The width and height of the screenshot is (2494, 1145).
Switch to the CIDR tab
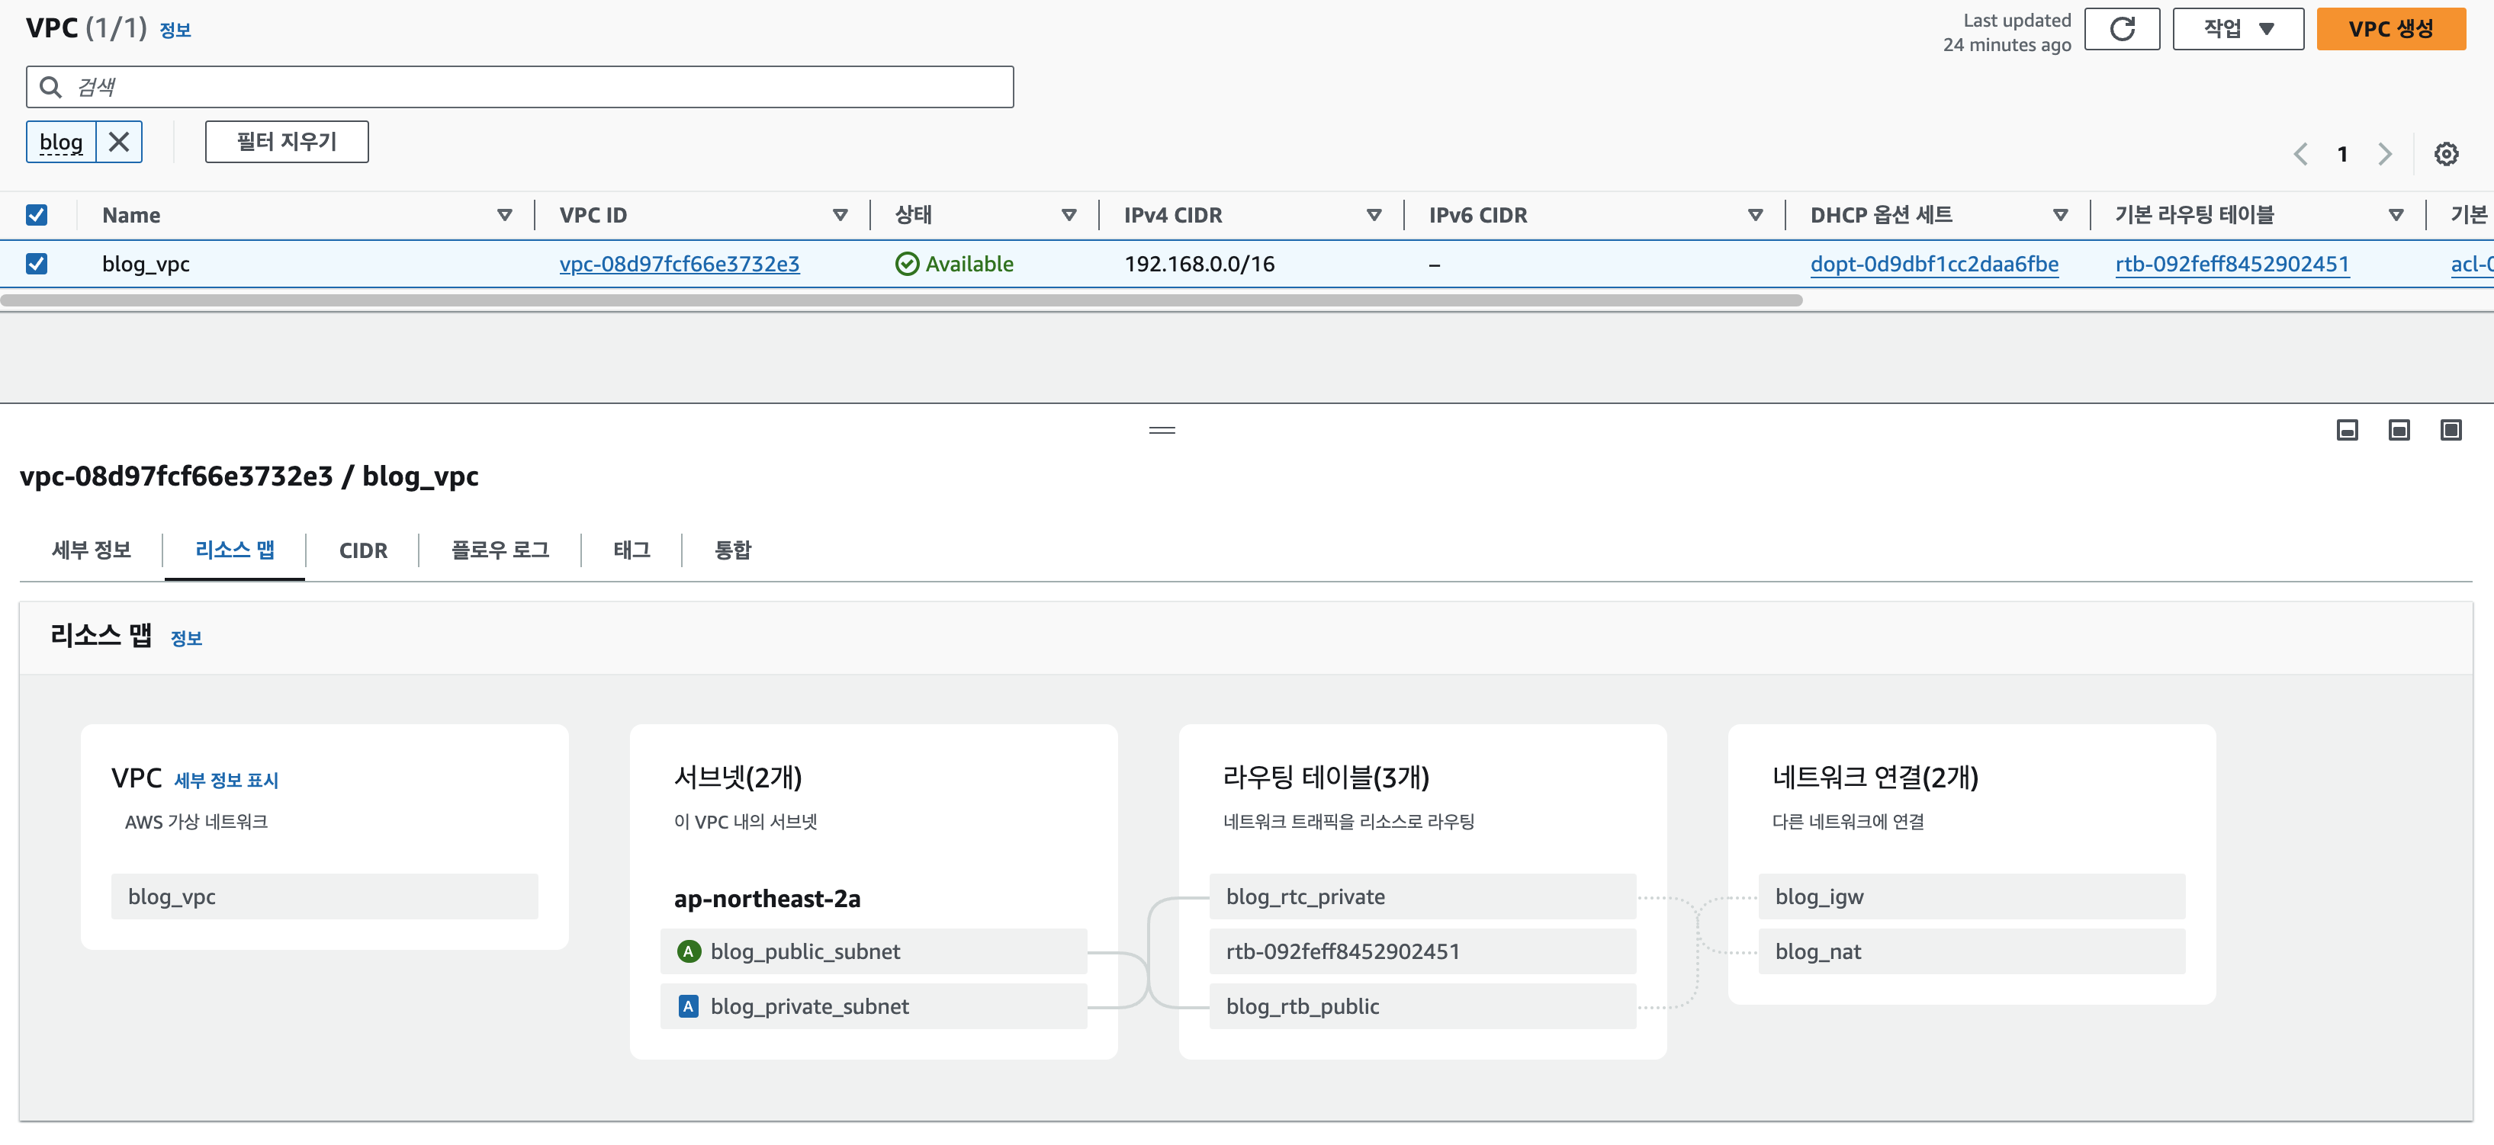(x=363, y=550)
